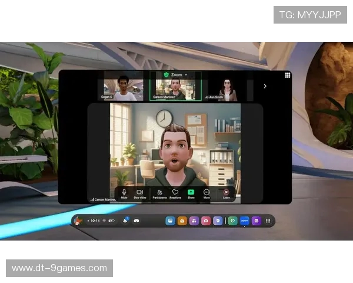Mute the microphone in Zoom
The image size is (353, 283).
pos(124,193)
